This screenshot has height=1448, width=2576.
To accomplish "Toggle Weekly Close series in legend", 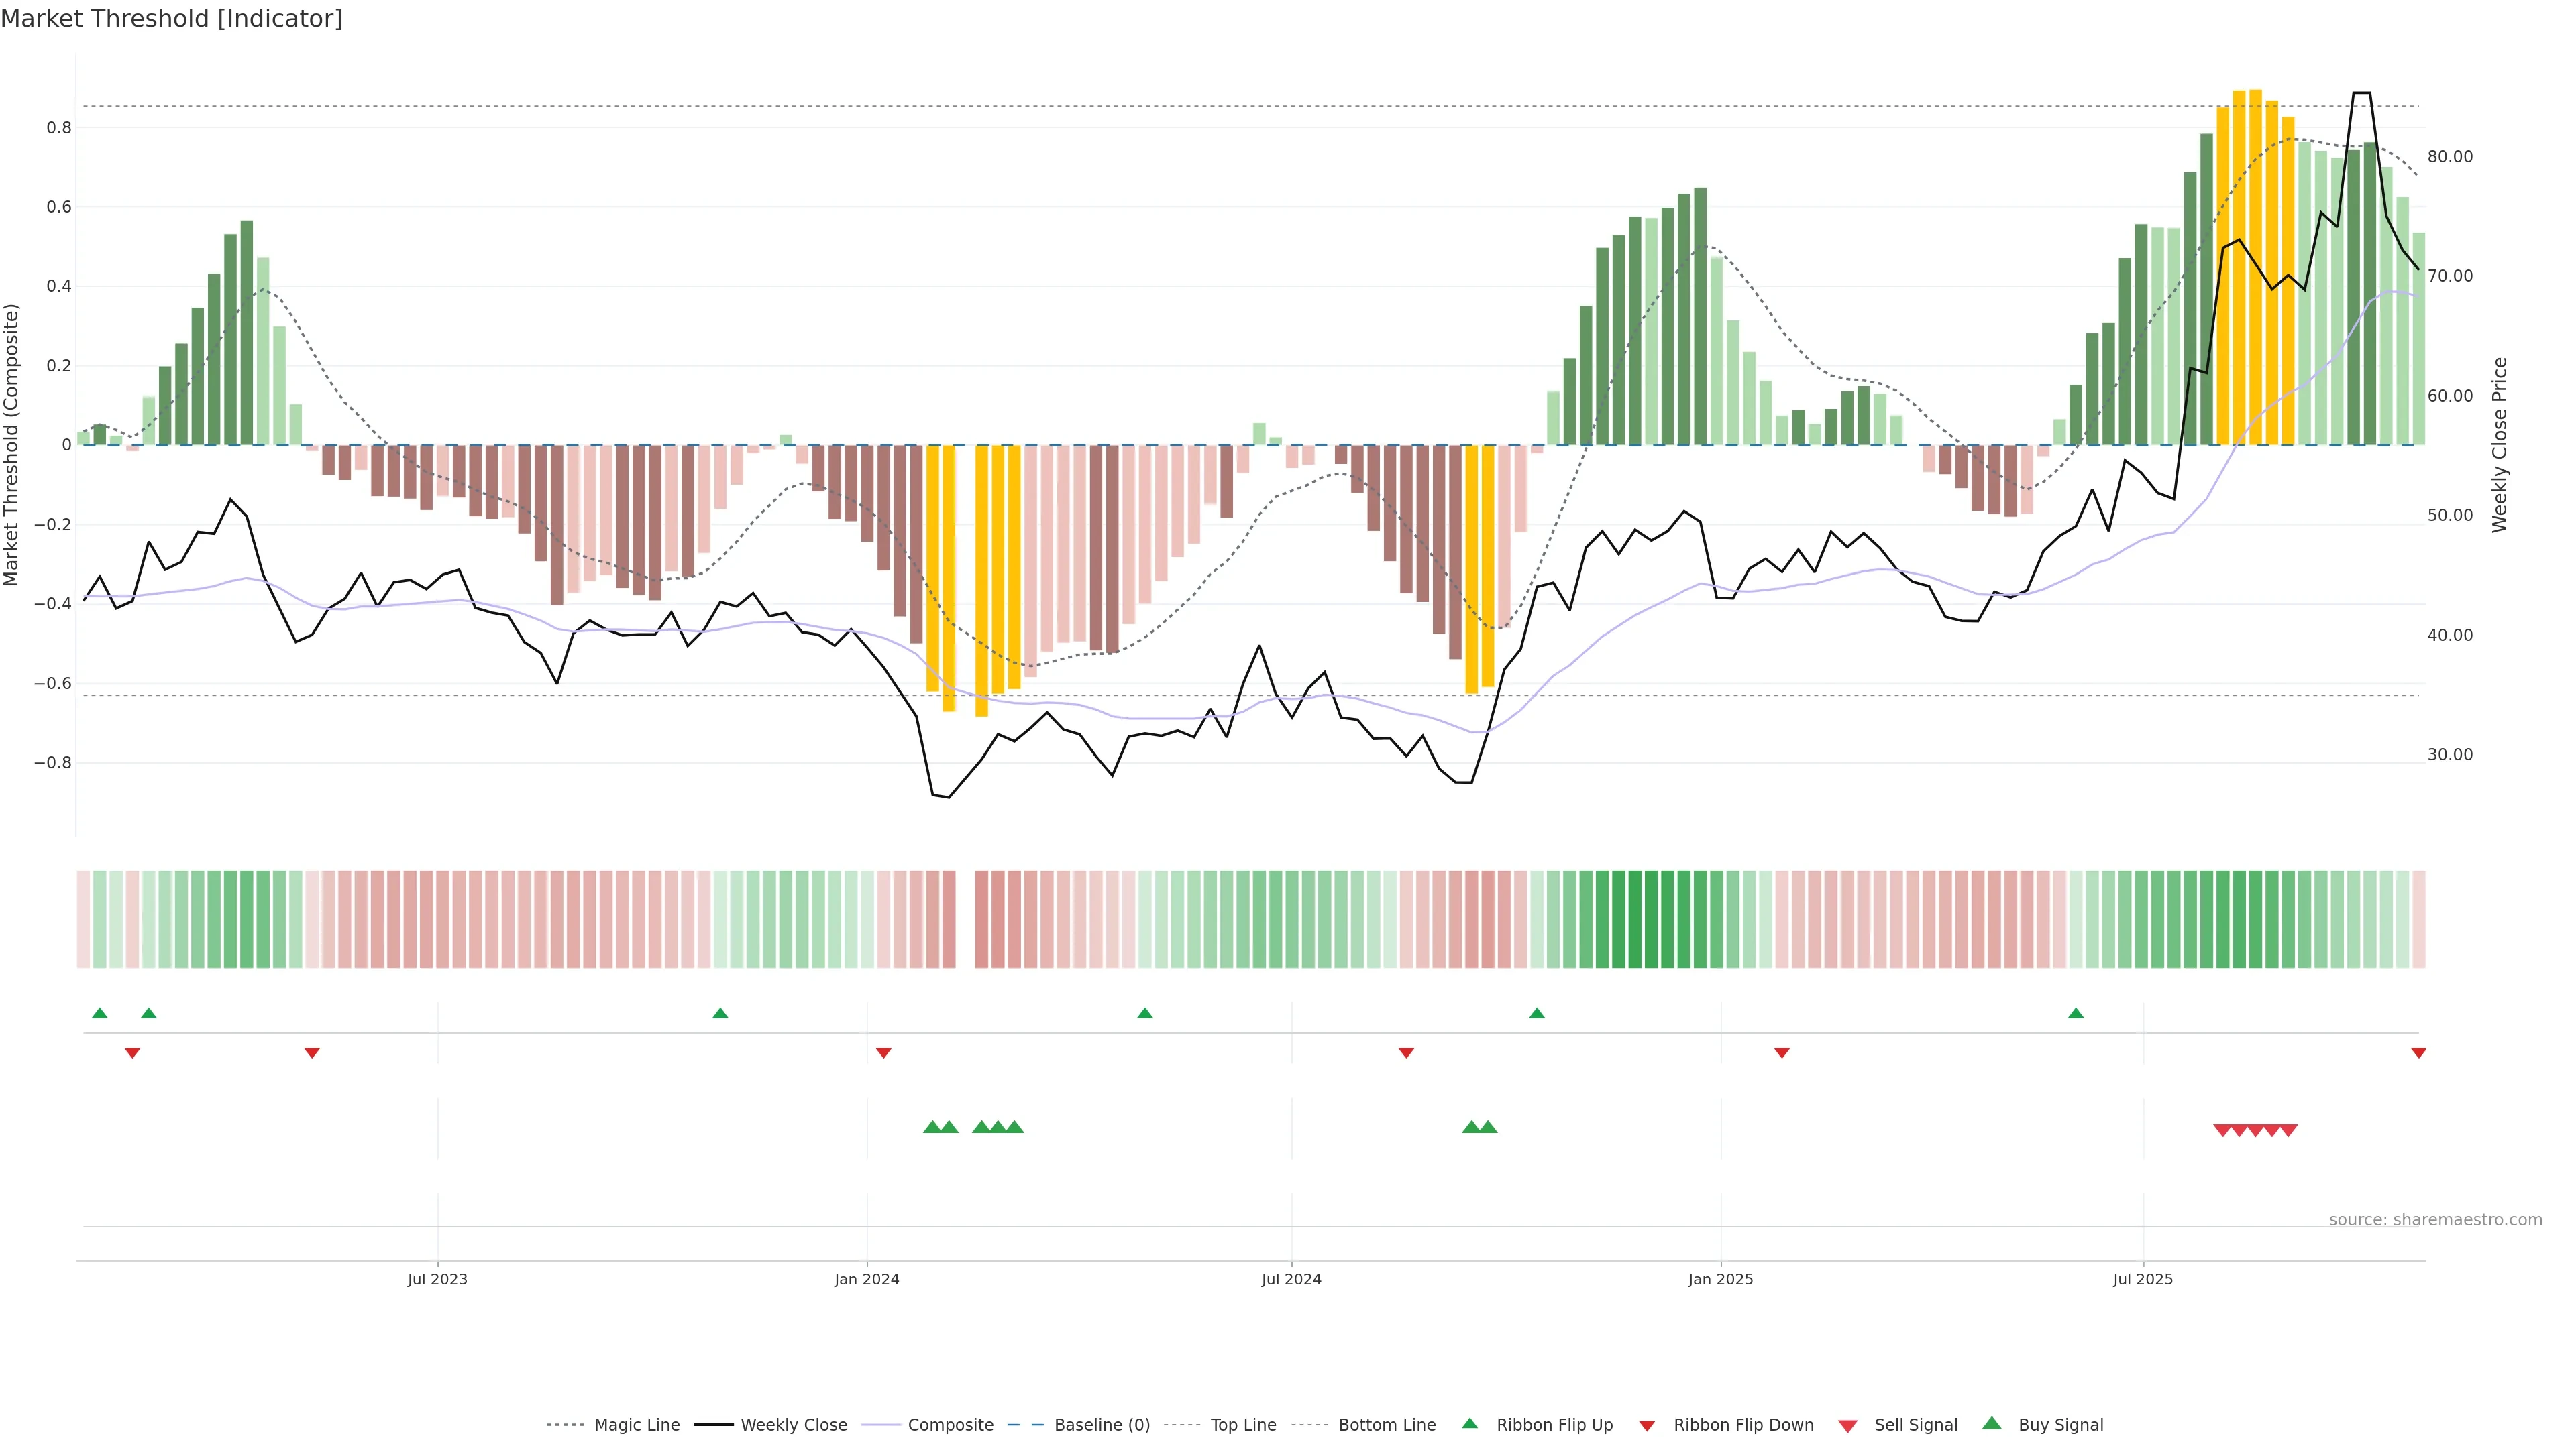I will pyautogui.click(x=793, y=1424).
